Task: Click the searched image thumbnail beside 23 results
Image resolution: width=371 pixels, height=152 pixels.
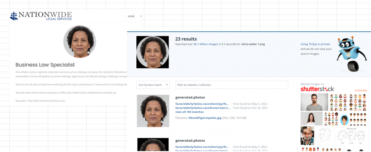Action: (153, 52)
